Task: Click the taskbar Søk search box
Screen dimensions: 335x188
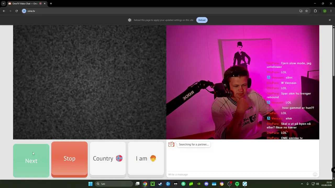Action: (114, 184)
